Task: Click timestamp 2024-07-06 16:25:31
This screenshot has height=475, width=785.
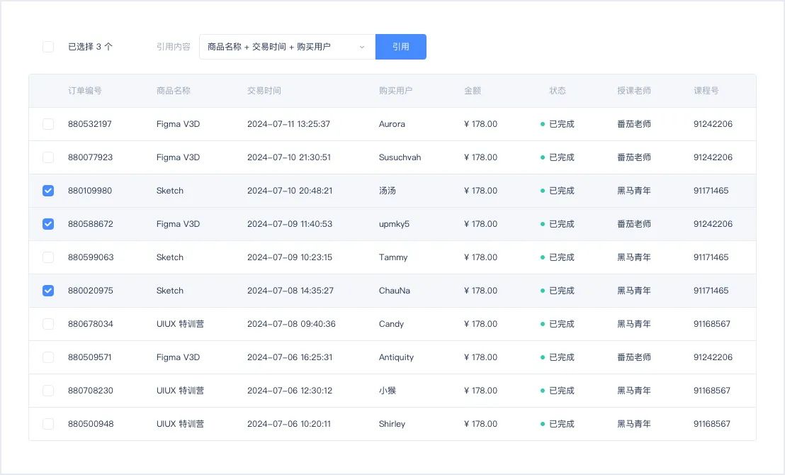Action: click(x=290, y=357)
